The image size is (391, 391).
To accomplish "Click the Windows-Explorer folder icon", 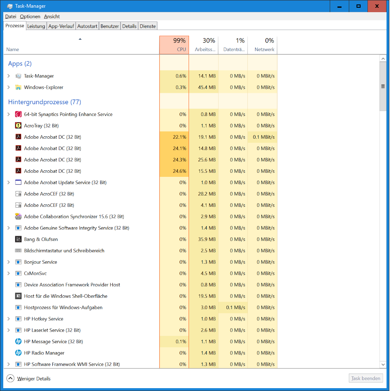I will tap(18, 87).
